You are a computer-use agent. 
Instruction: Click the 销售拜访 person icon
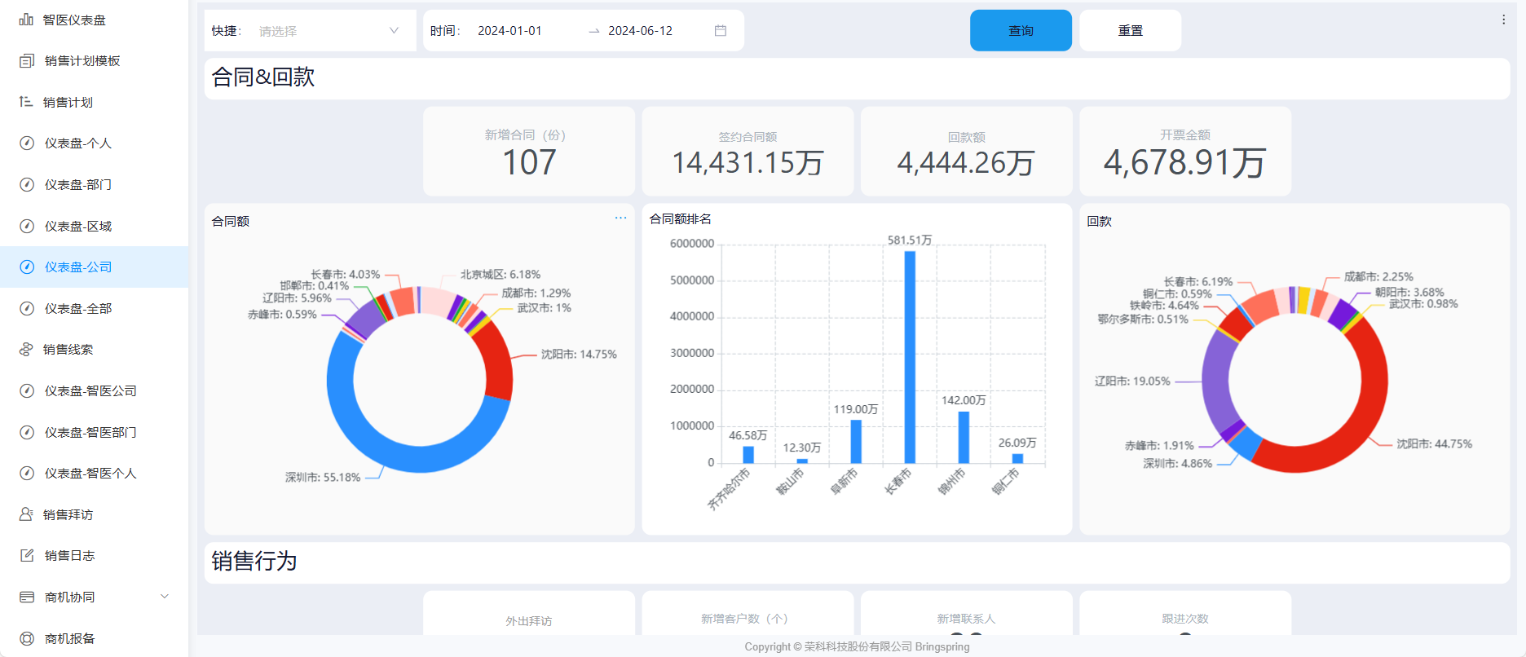pyautogui.click(x=26, y=514)
